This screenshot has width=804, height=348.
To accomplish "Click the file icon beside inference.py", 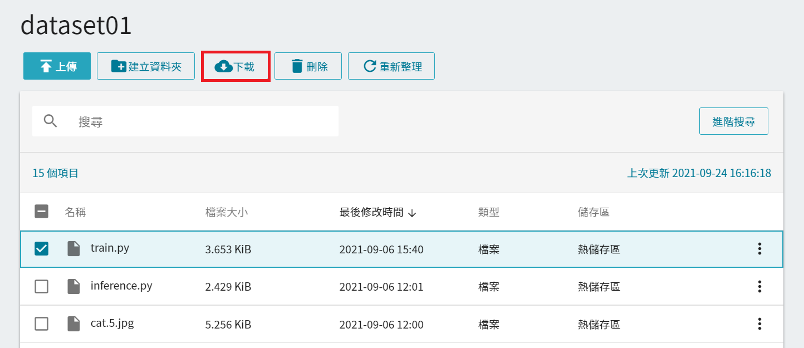I will coord(73,287).
